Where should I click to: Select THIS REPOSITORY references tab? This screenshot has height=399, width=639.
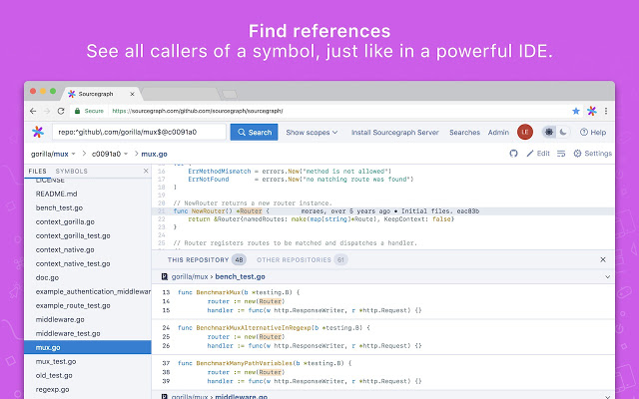click(x=207, y=259)
